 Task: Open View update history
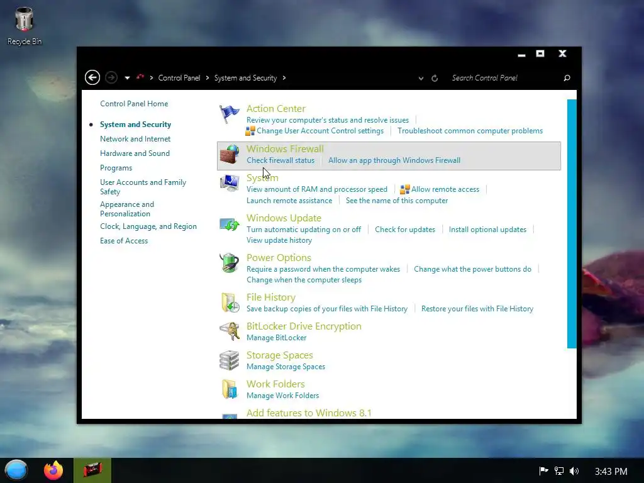[279, 240]
